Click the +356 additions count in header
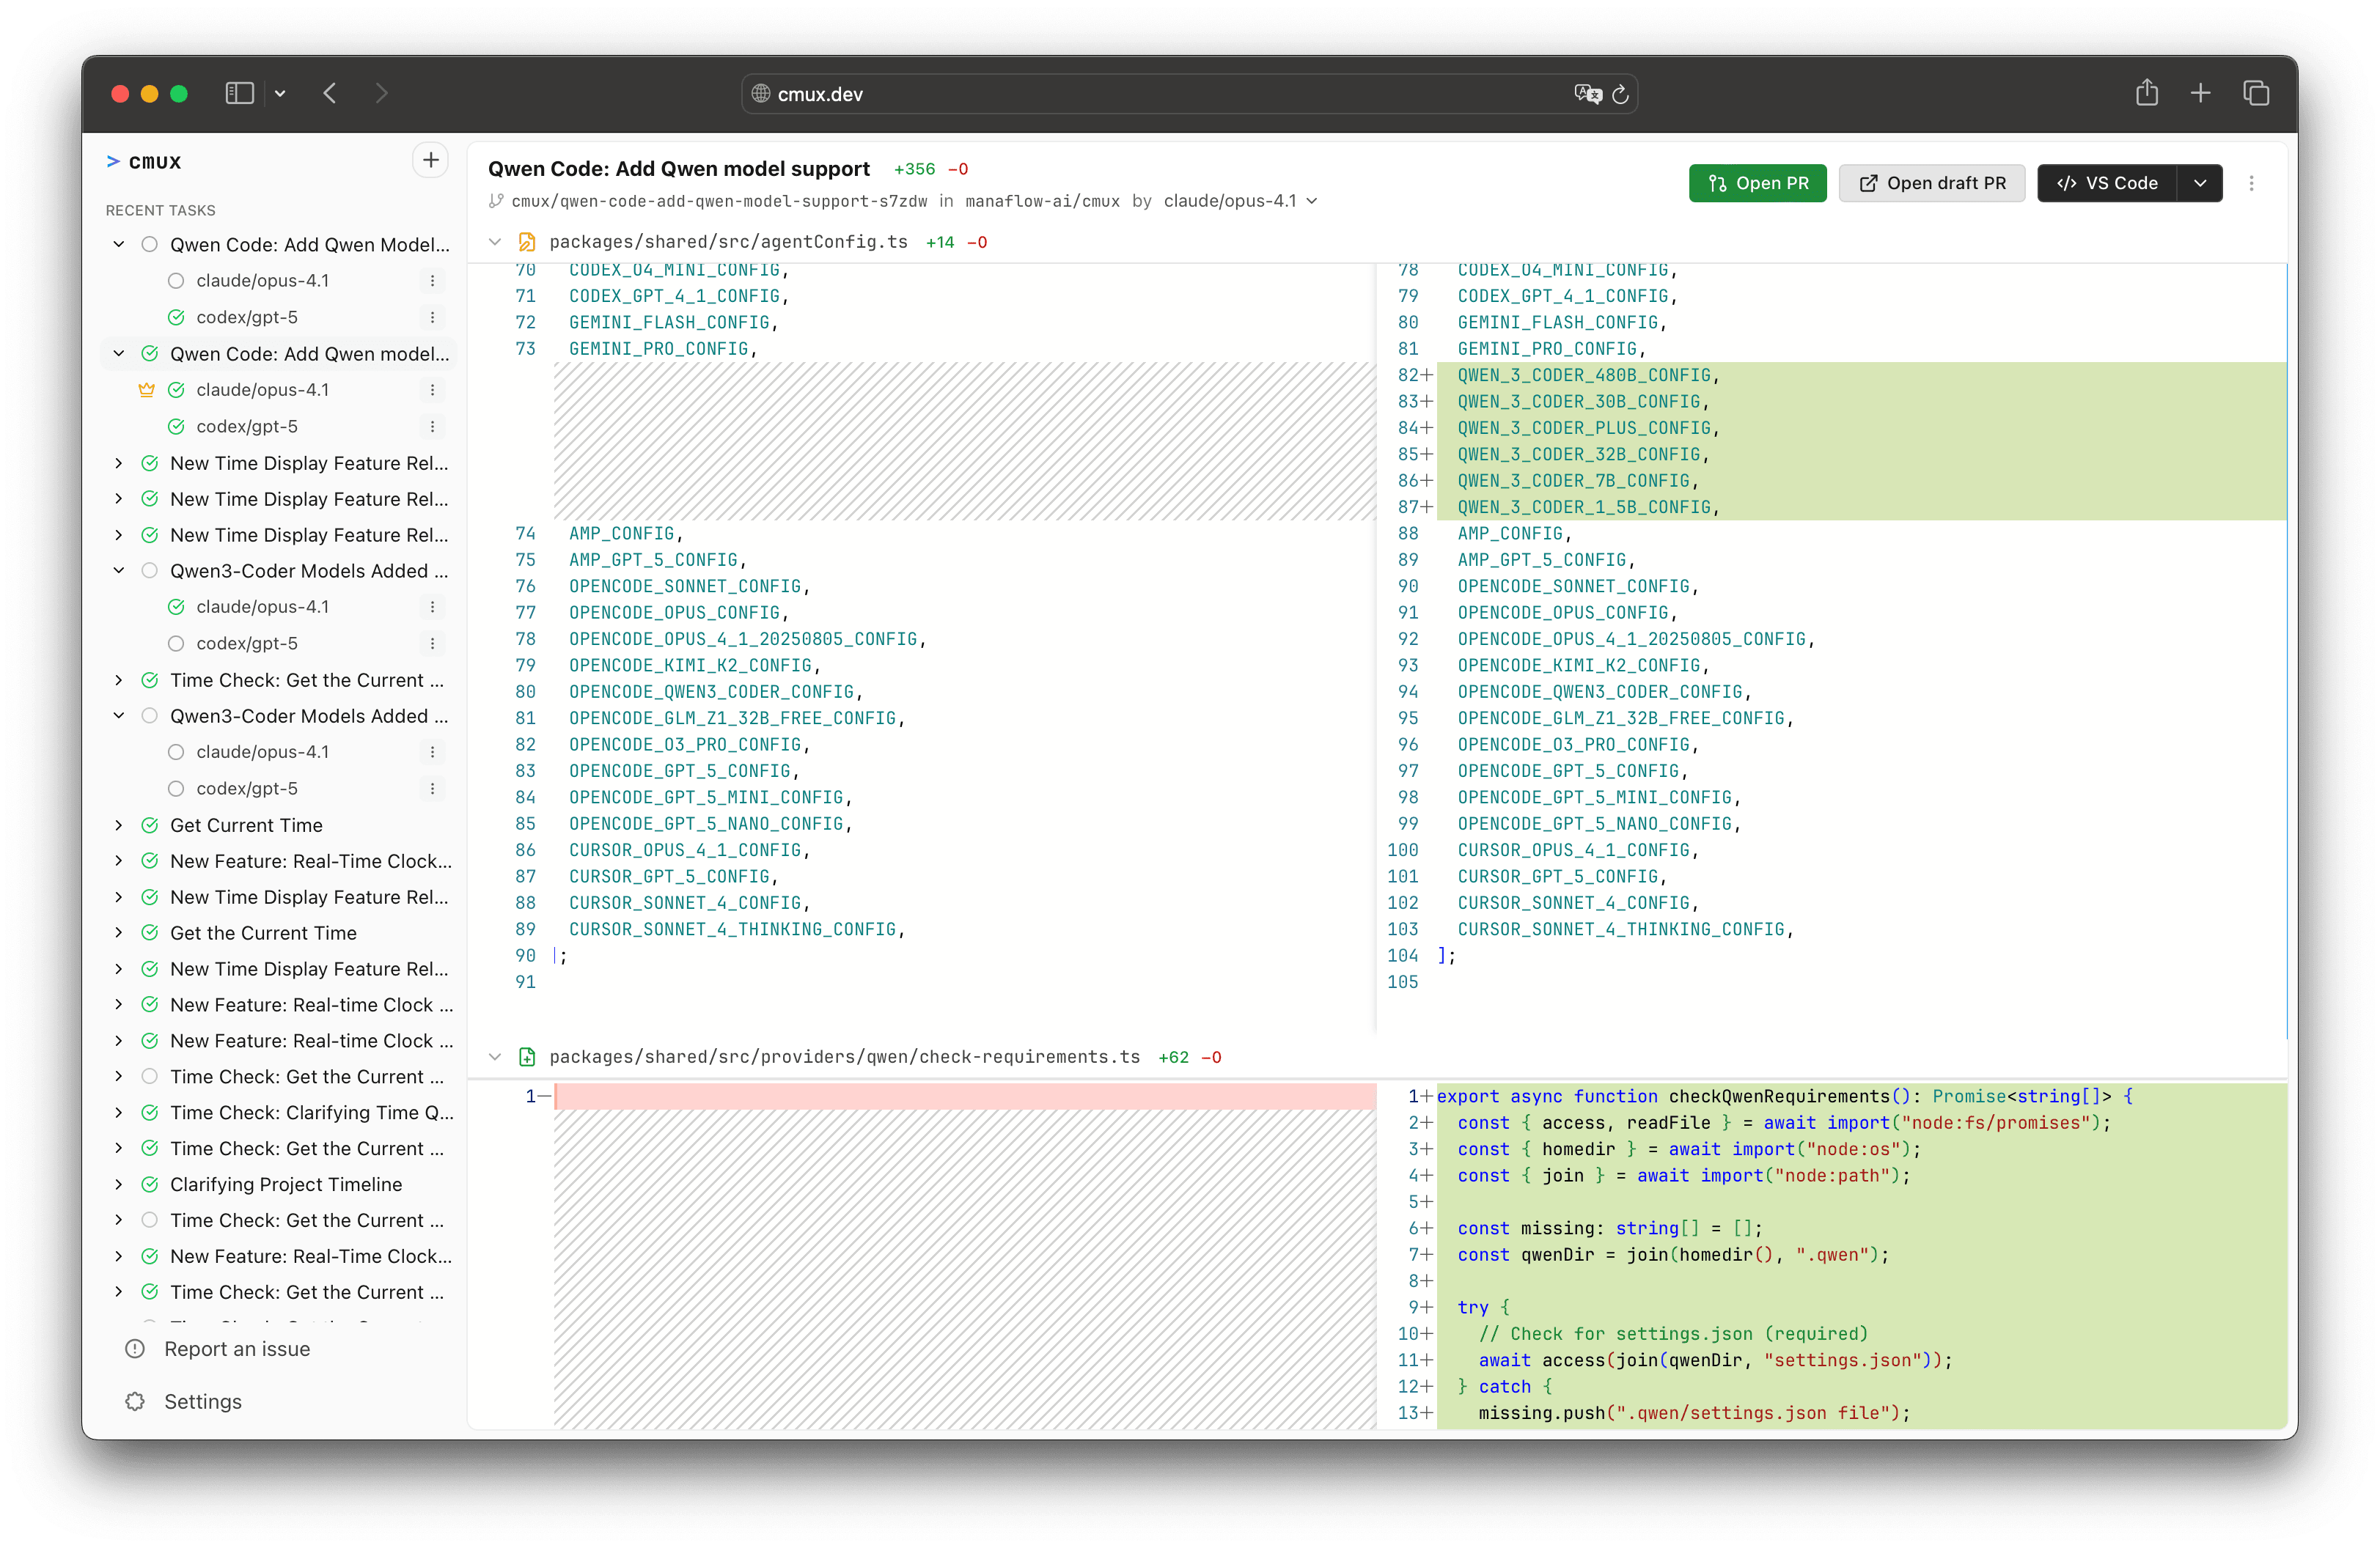2380x1548 pixels. (914, 170)
